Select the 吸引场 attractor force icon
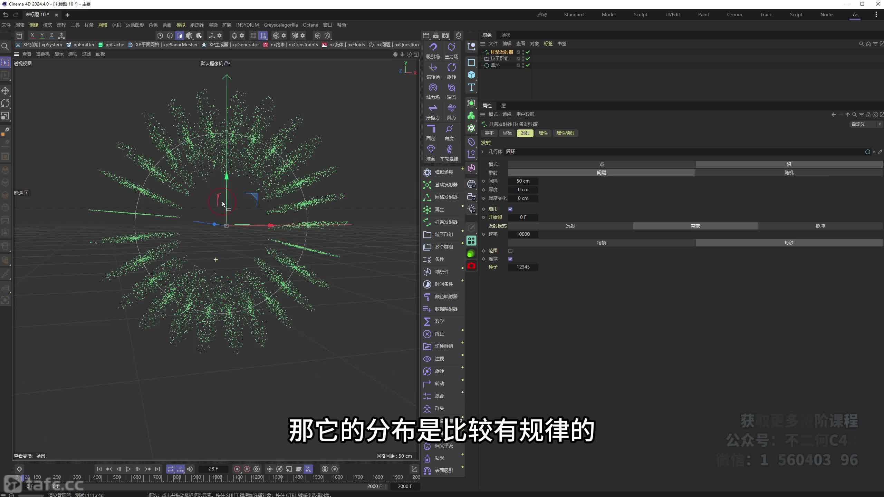 433,50
